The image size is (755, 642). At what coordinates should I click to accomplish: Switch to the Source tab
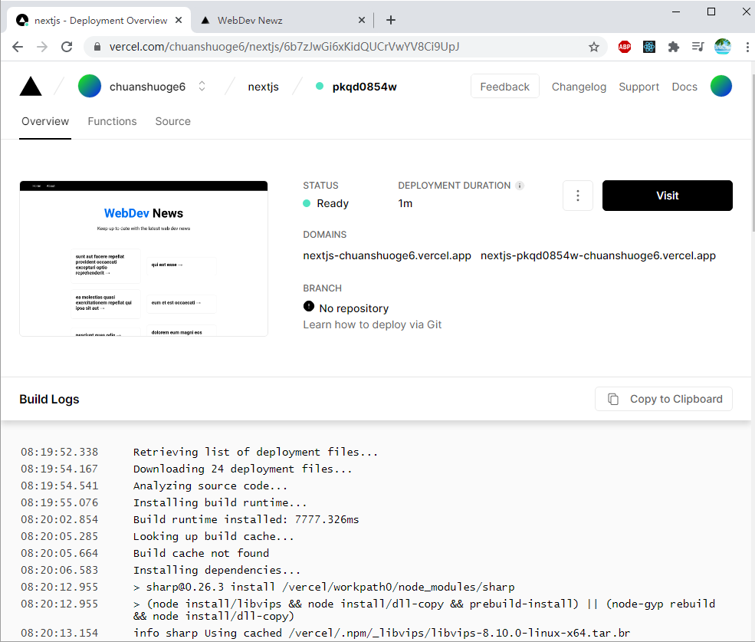click(173, 121)
